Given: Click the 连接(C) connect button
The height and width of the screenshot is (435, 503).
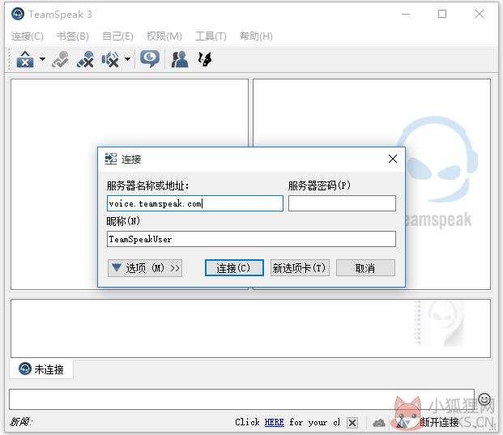Looking at the screenshot, I should pos(235,268).
